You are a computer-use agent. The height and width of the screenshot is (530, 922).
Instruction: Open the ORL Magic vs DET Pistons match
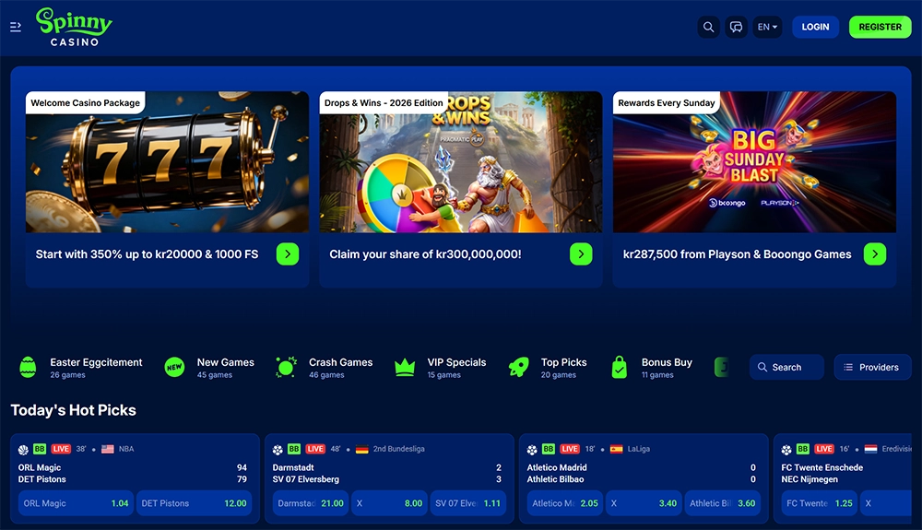(135, 474)
